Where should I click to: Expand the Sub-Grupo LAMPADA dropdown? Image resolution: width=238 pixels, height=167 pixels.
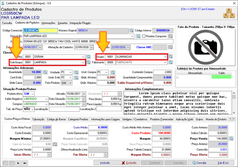tap(83, 62)
